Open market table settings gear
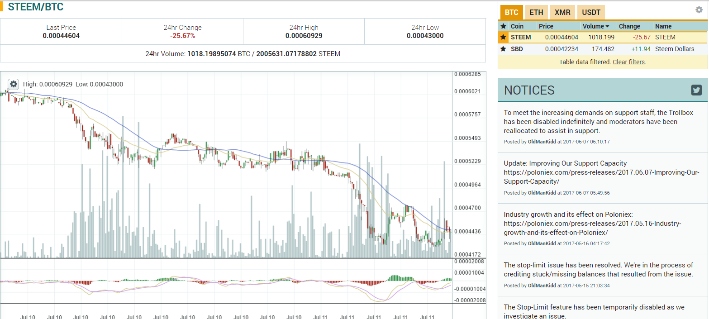709x319 pixels. point(699,10)
